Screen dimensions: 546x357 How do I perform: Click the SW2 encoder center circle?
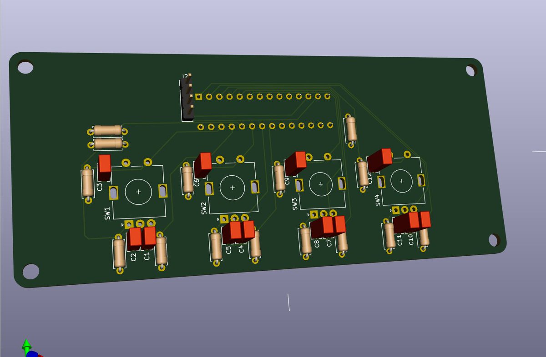pos(233,187)
